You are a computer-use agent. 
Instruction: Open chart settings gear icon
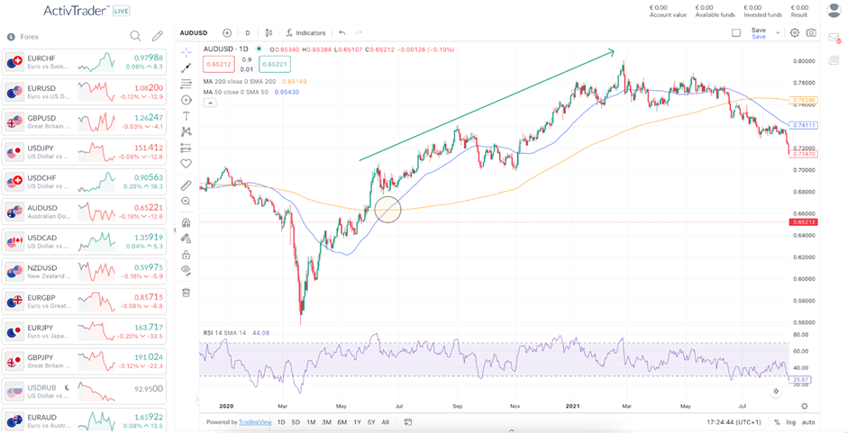click(x=795, y=33)
